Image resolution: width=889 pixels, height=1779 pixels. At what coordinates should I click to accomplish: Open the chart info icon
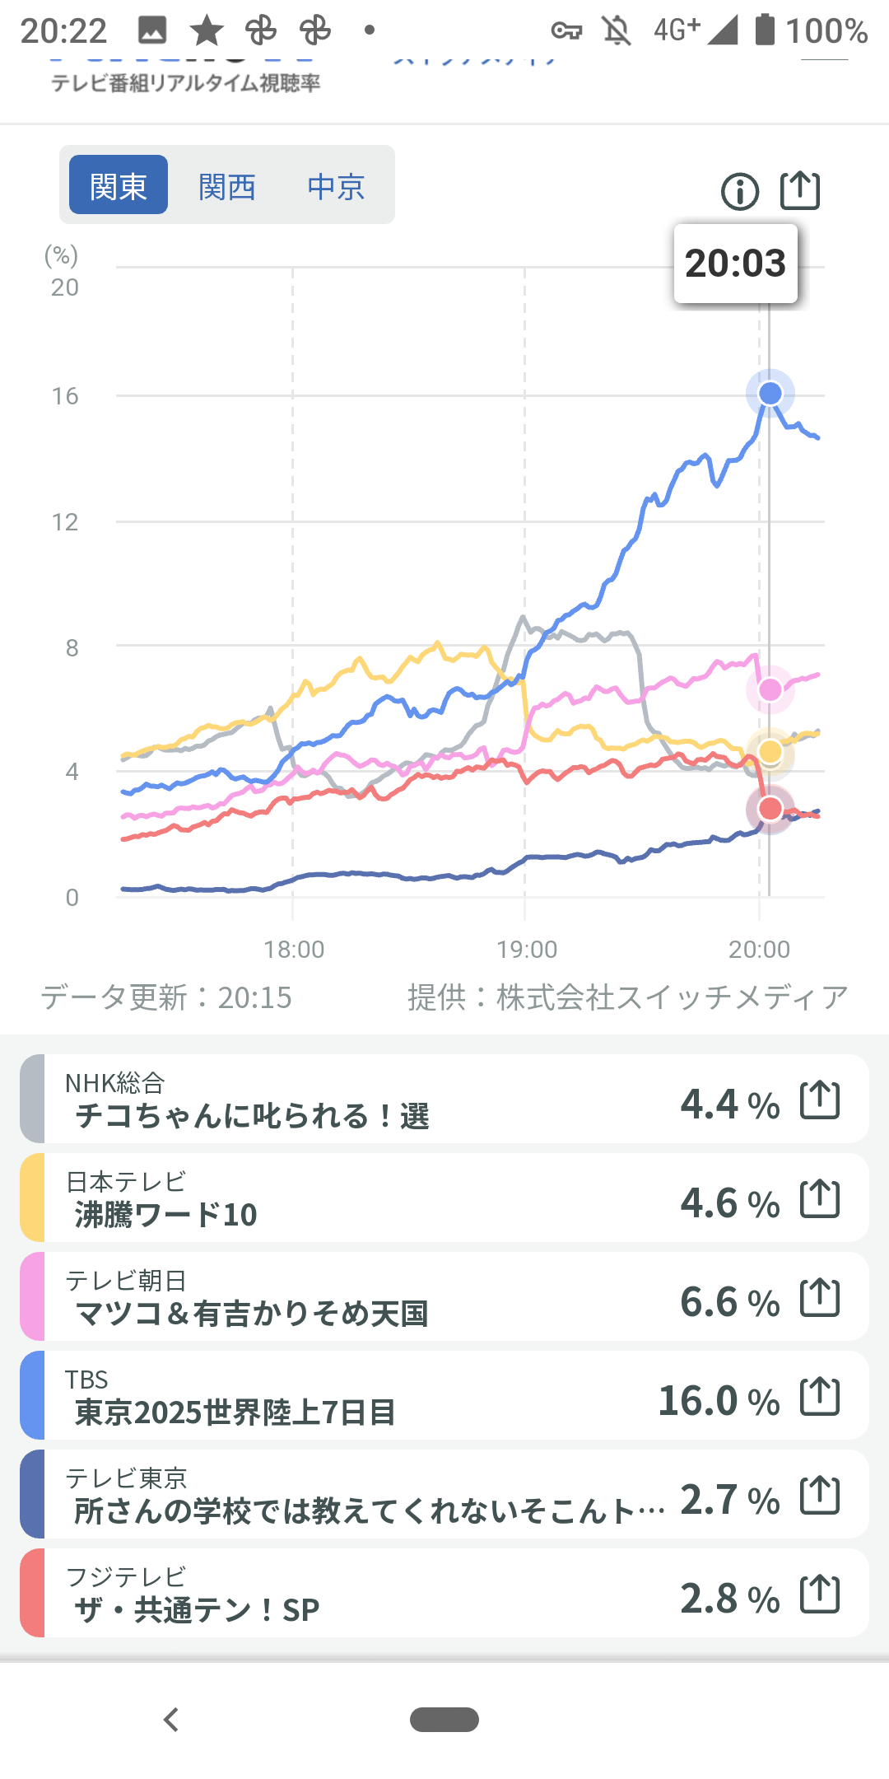pyautogui.click(x=739, y=192)
